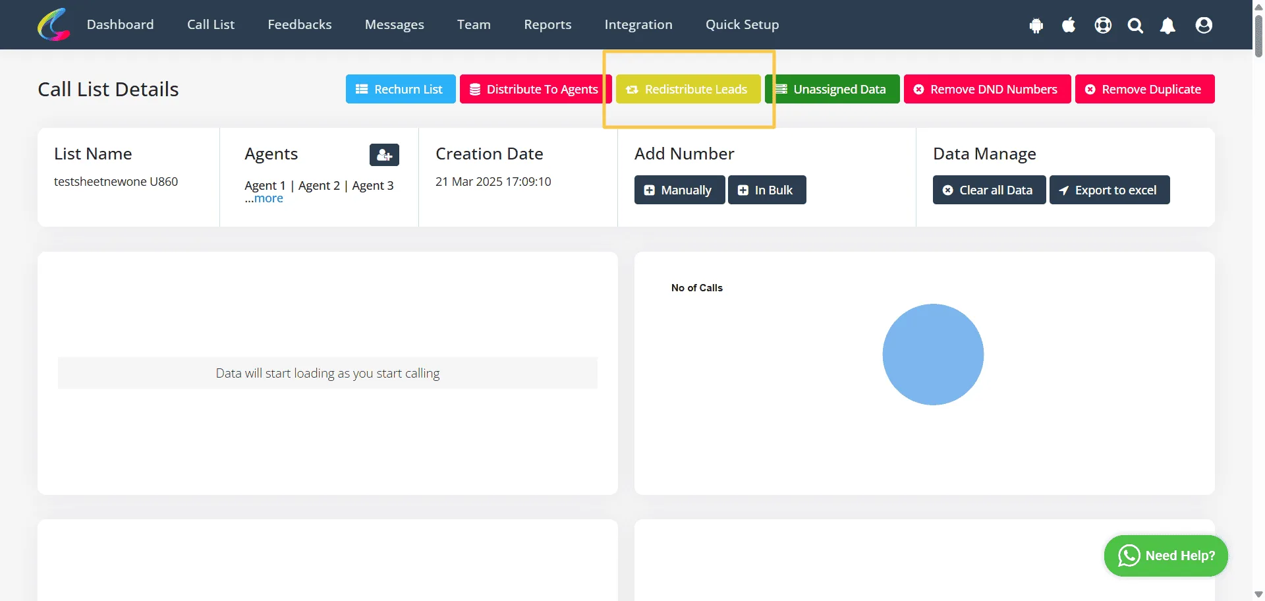
Task: Click the data loading message
Action: pyautogui.click(x=327, y=373)
